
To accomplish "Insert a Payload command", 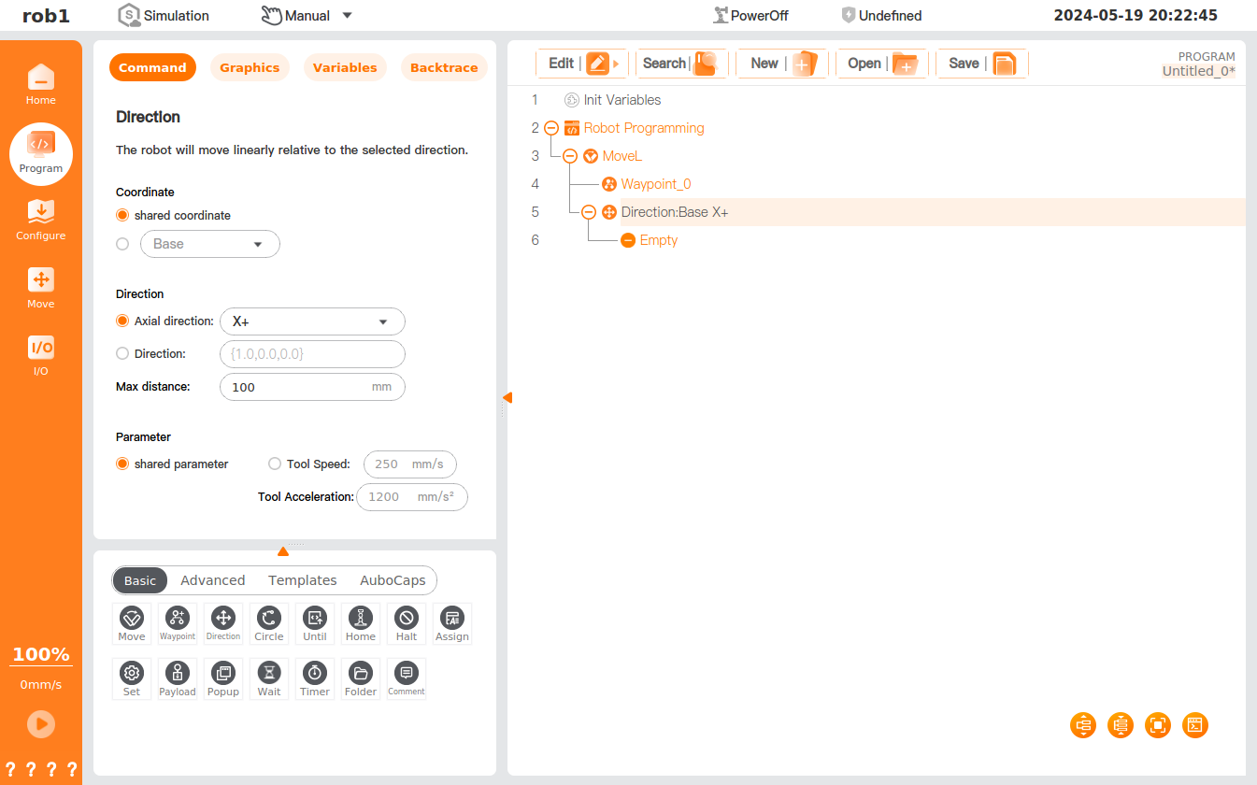I will click(x=177, y=678).
